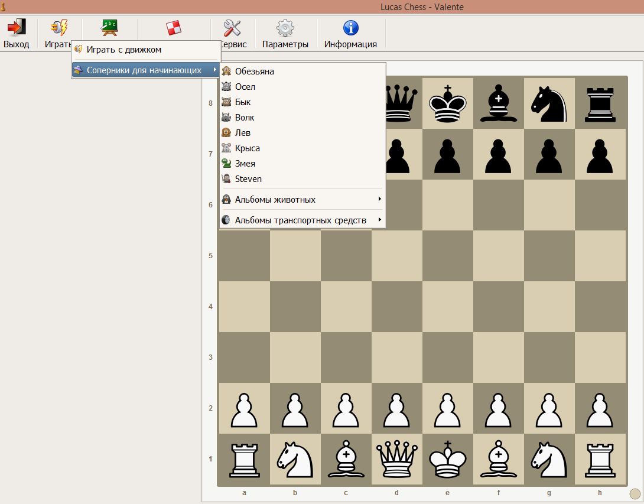644x504 pixels.
Task: Click the Информация toolbar label
Action: (350, 44)
